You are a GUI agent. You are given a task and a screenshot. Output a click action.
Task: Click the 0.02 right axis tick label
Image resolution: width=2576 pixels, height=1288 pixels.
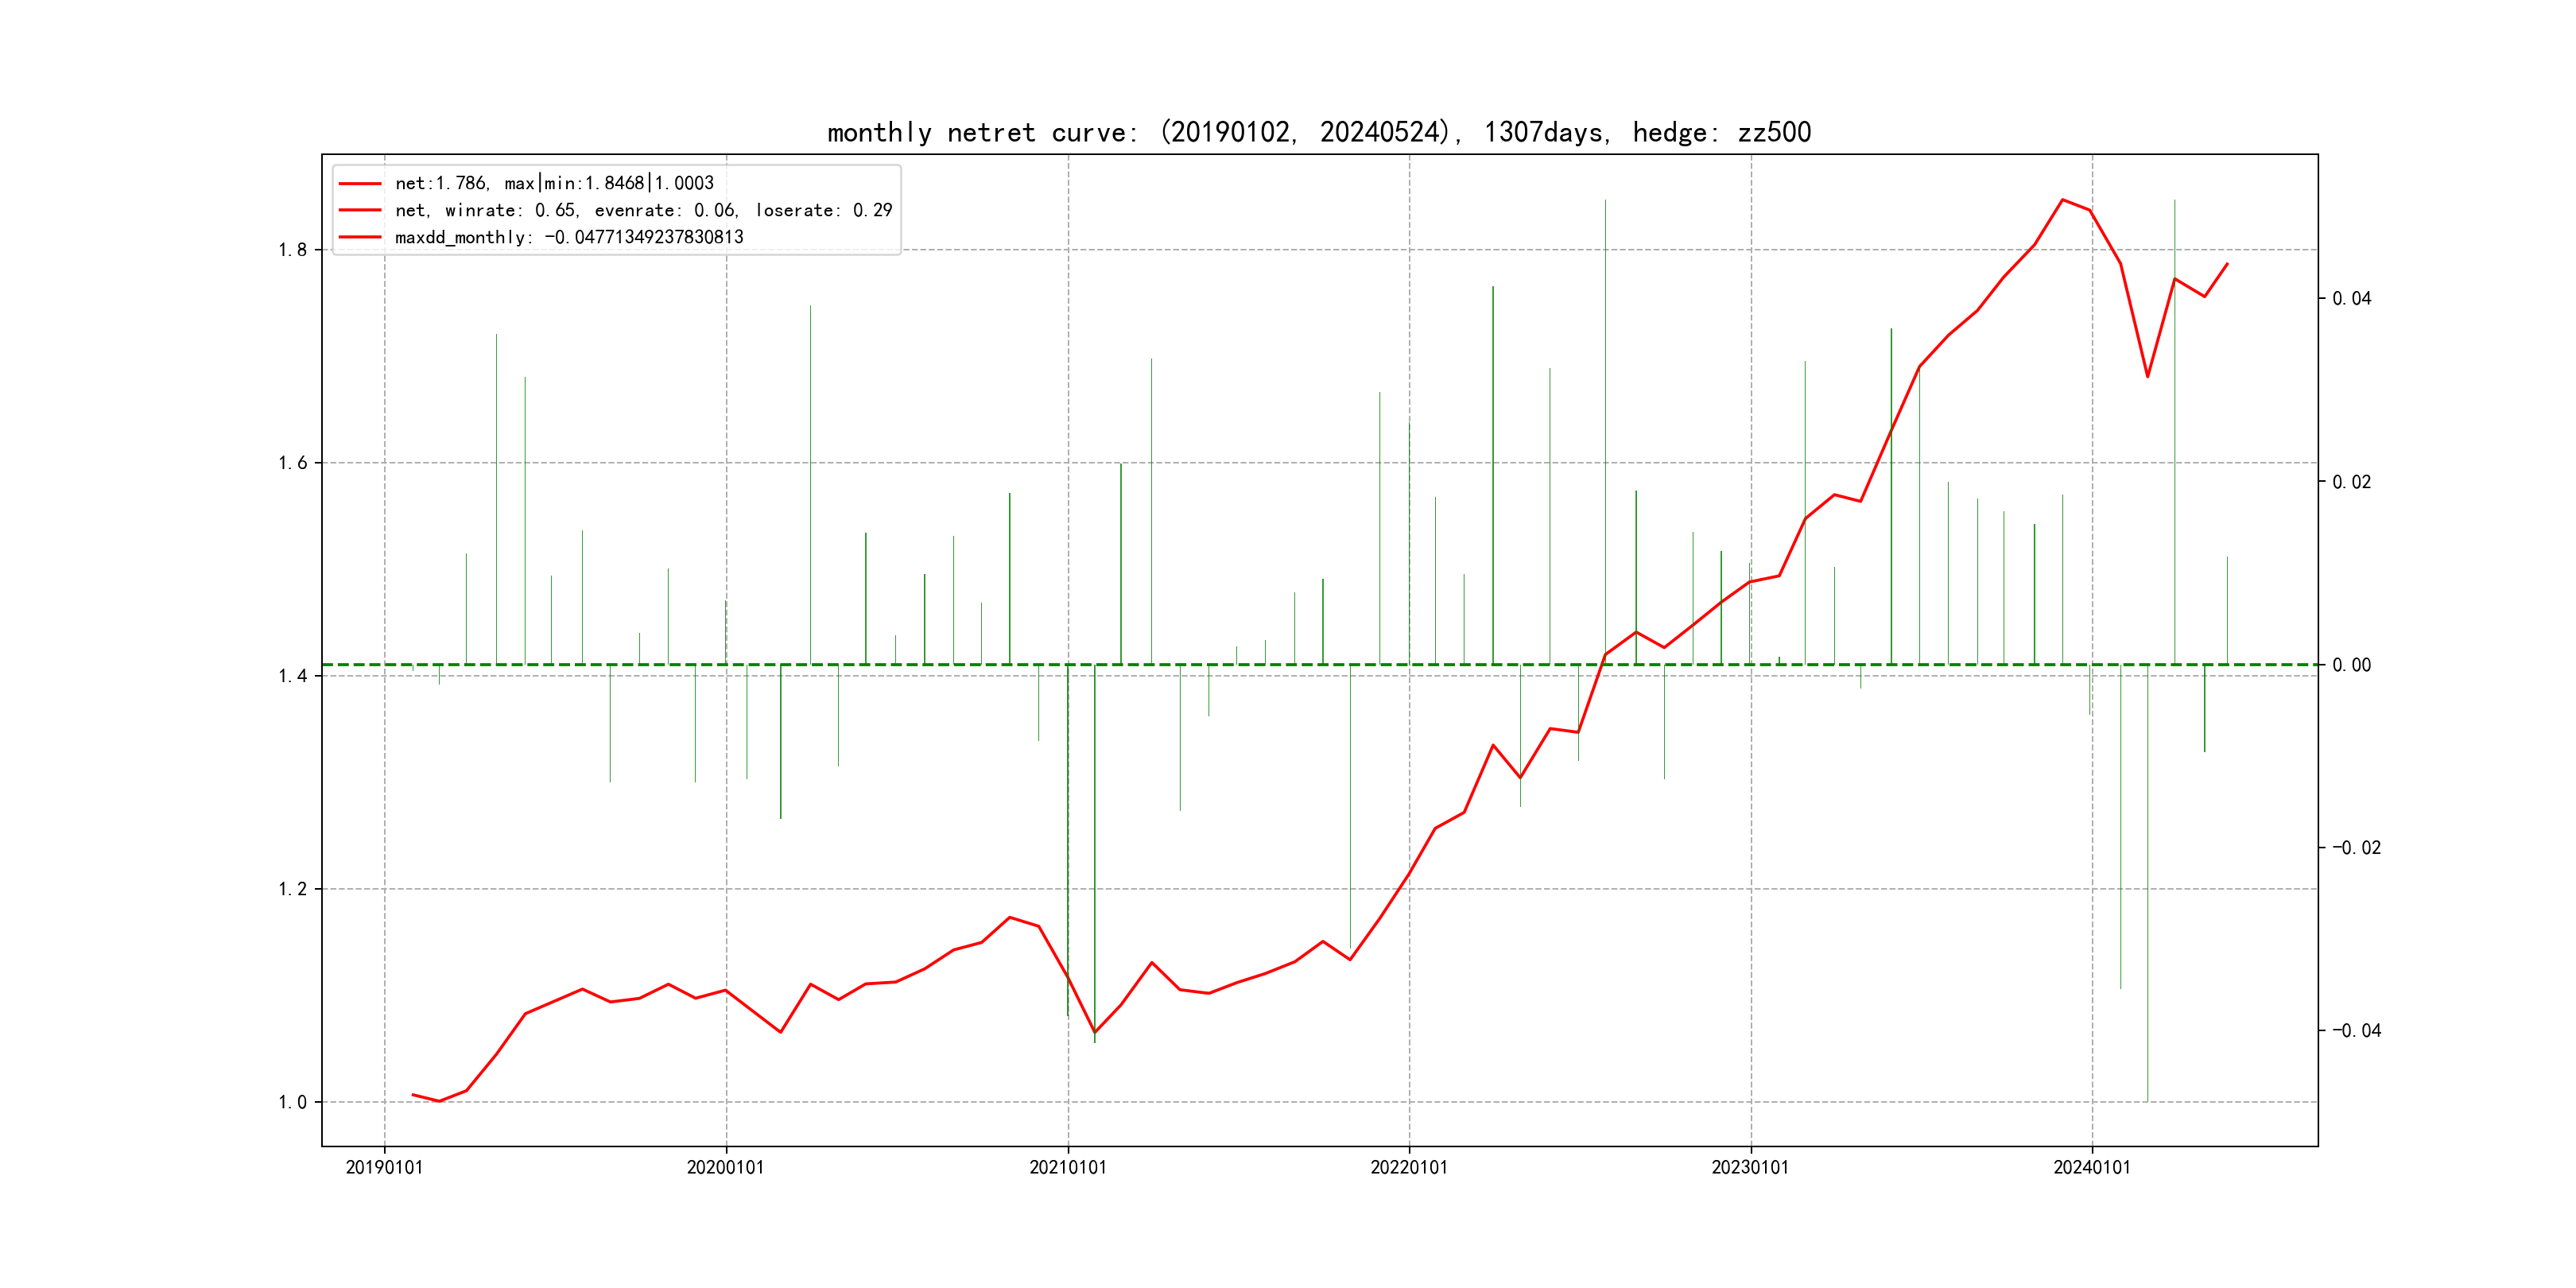click(x=2351, y=482)
